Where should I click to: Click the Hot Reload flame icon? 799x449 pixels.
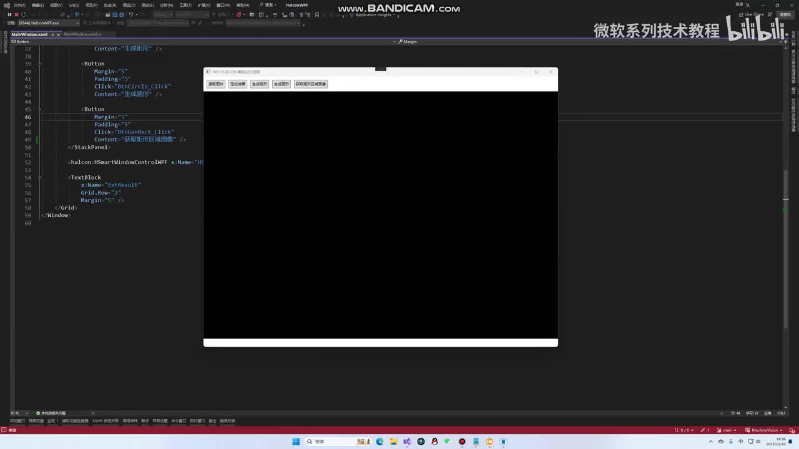coord(239,14)
